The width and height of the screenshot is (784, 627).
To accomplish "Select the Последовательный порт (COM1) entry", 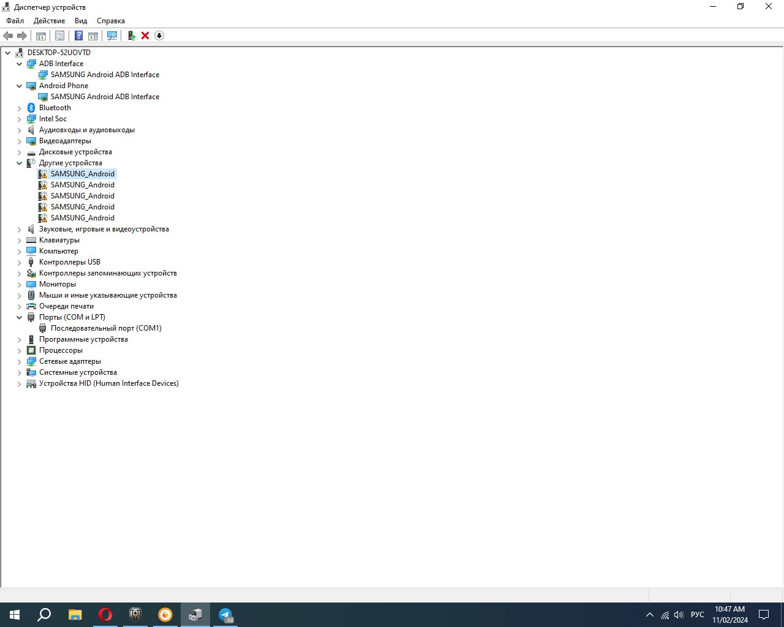I will click(x=106, y=328).
